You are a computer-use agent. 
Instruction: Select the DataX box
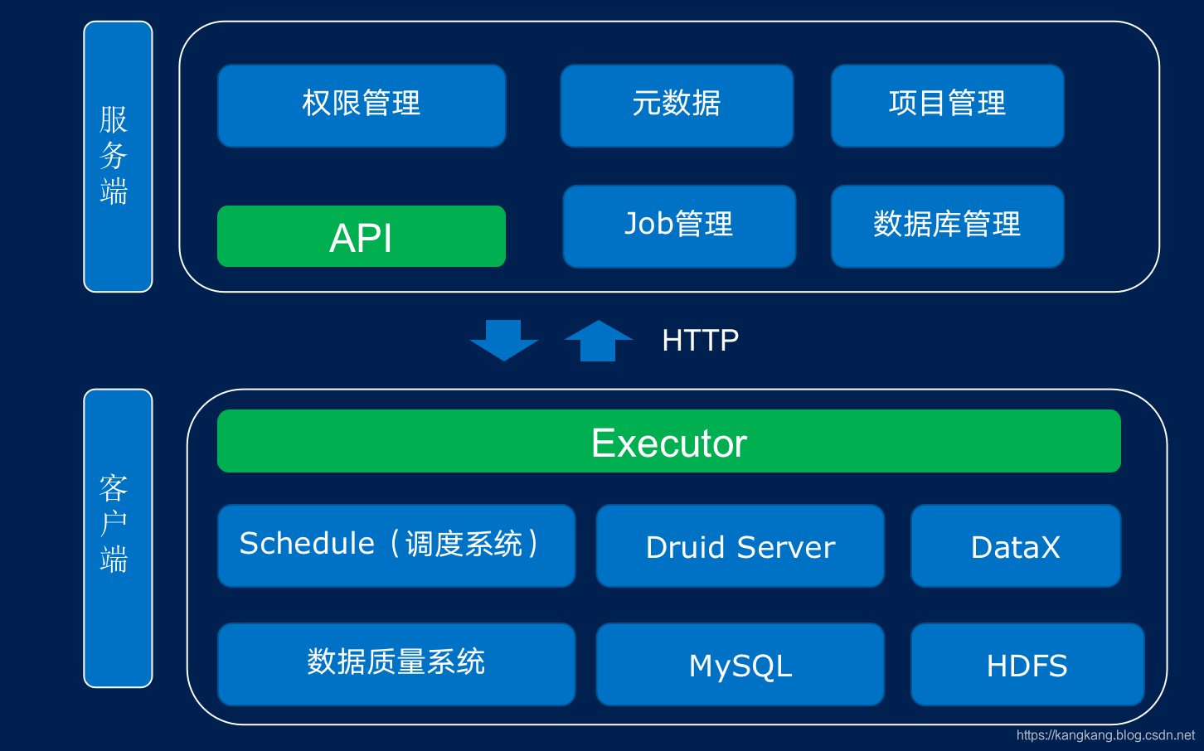[1016, 545]
